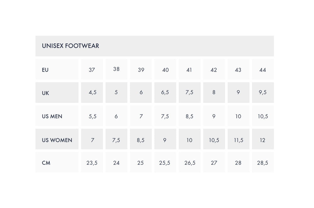Select CM value 26,5 cell
The height and width of the screenshot is (208, 314).
pyautogui.click(x=190, y=163)
